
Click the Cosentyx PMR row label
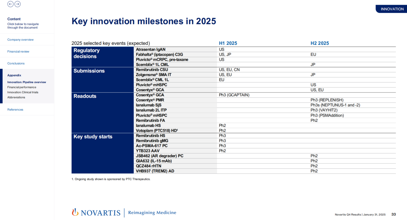pos(150,100)
